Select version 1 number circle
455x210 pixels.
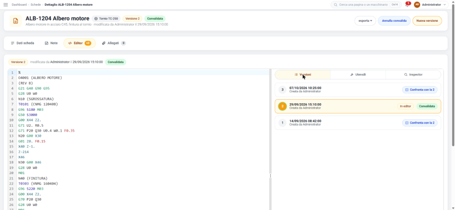(283, 123)
